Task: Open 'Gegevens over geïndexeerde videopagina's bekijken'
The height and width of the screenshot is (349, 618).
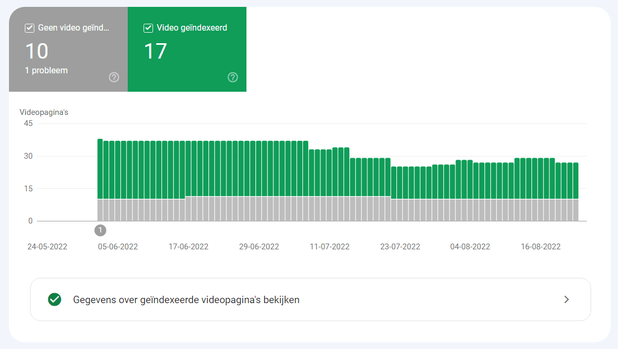Action: coord(186,300)
